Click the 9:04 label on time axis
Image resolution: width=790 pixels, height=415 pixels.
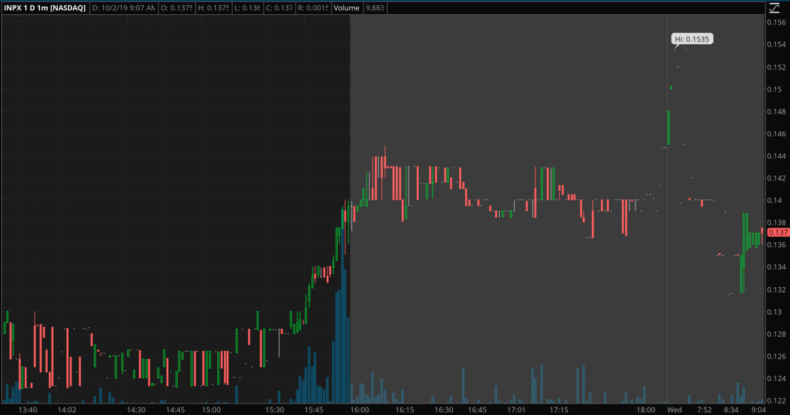pos(758,410)
